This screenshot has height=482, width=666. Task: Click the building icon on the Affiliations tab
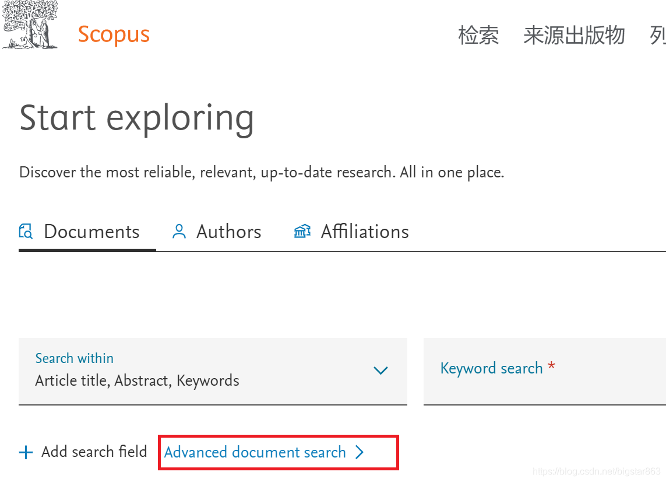302,231
